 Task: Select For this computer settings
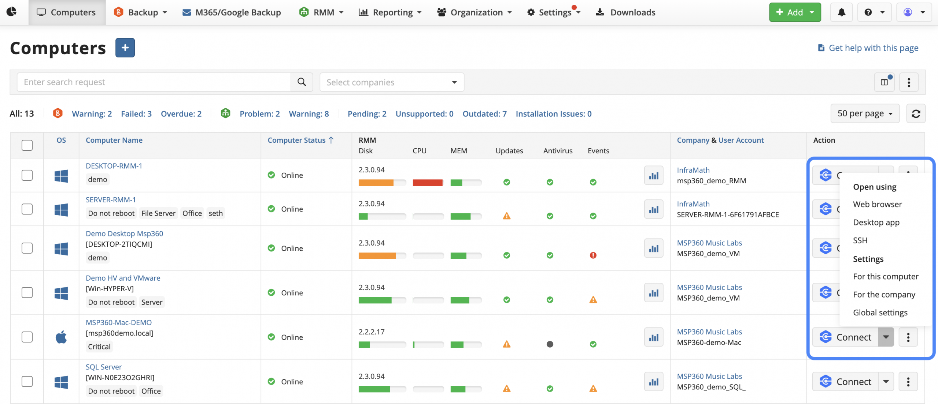pos(886,276)
